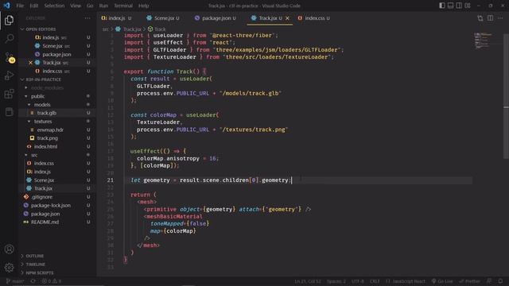Select track.glb in the models folder
Screen dimensions: 509x286
tap(57, 113)
